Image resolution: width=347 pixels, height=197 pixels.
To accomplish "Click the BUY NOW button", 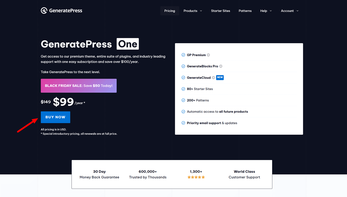I will 55,117.
